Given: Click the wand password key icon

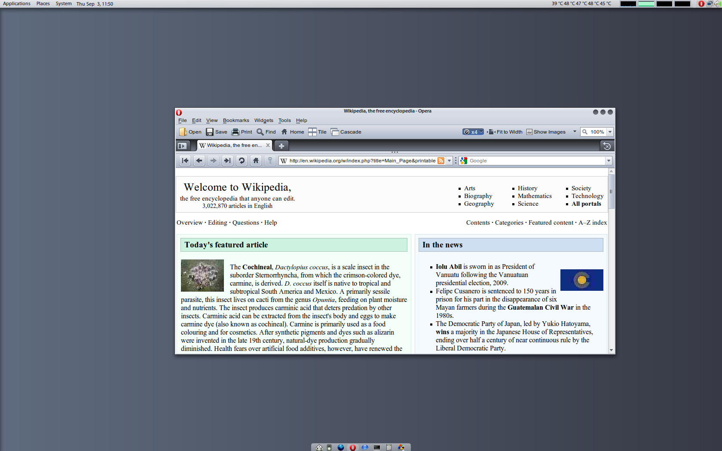Looking at the screenshot, I should 270,161.
